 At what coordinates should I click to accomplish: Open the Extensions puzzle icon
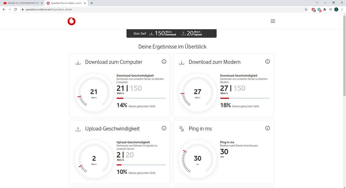(325, 9)
